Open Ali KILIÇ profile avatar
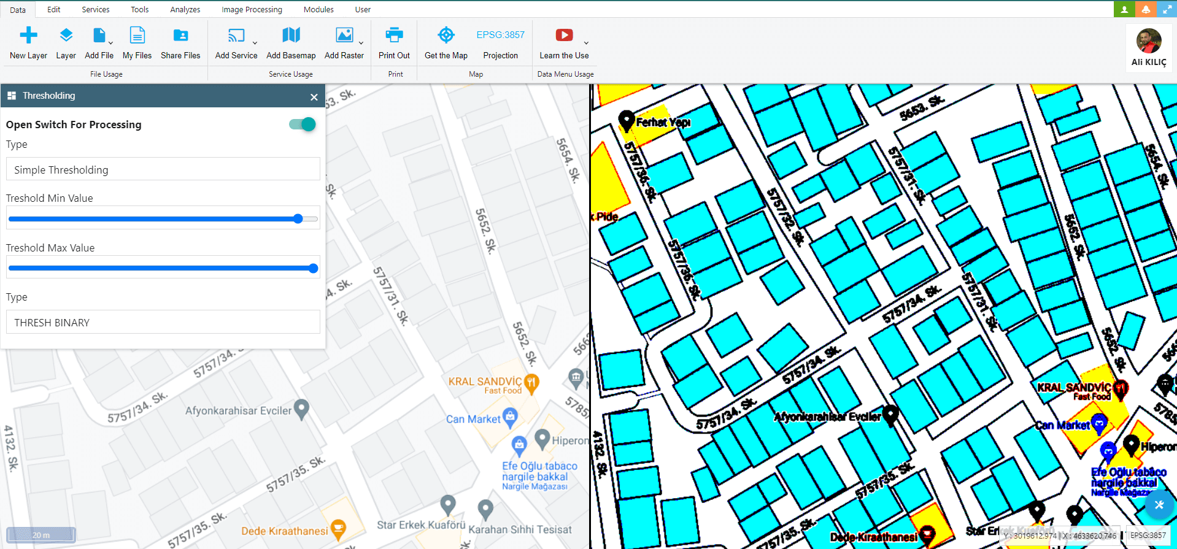 pos(1149,41)
